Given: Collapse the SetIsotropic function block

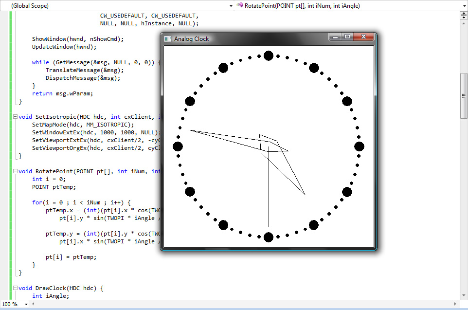Looking at the screenshot, I should click(15, 117).
